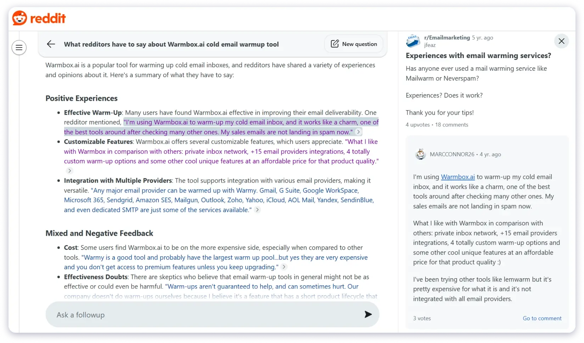Expand source chevron after 'keep upgrading' quote
The image size is (584, 343).
284,267
